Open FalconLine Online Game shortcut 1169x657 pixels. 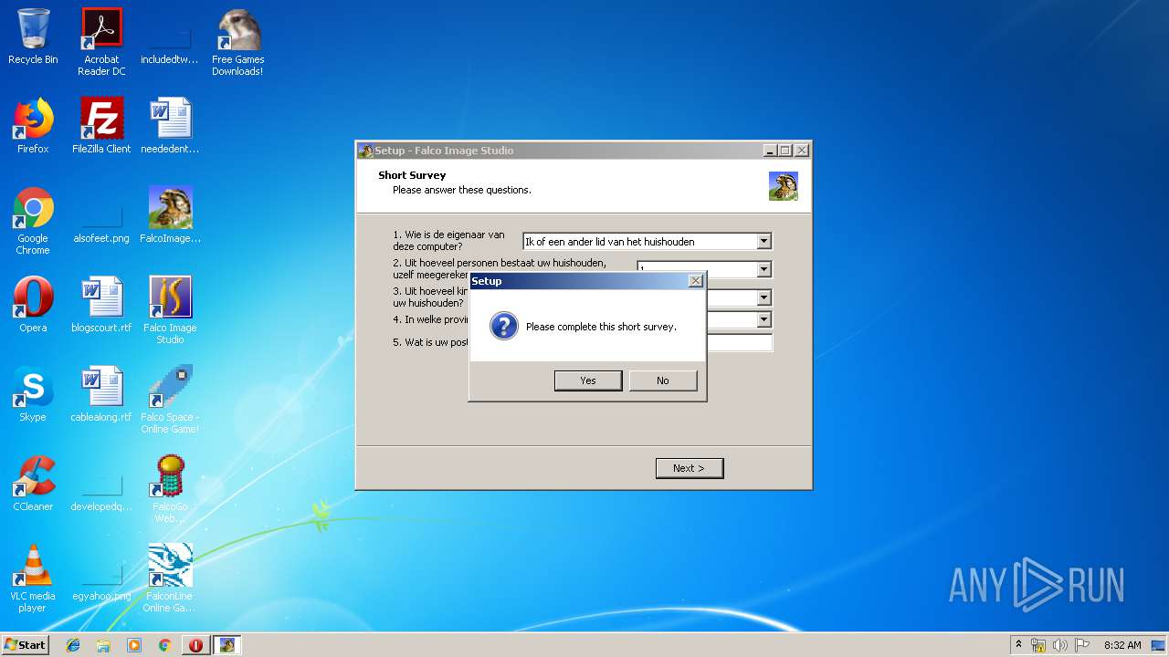(x=170, y=579)
